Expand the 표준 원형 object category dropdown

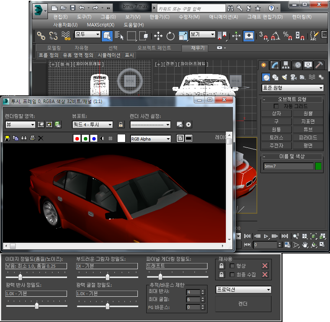click(x=292, y=88)
